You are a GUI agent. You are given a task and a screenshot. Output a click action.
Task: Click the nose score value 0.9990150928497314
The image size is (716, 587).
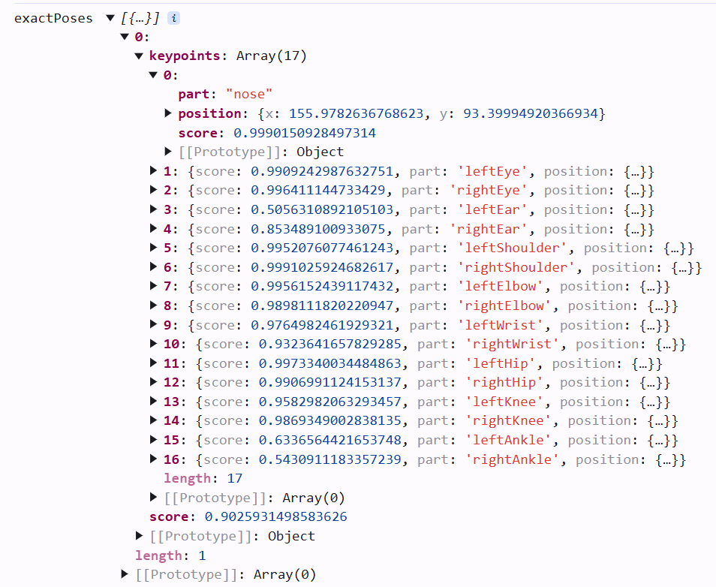click(x=304, y=133)
